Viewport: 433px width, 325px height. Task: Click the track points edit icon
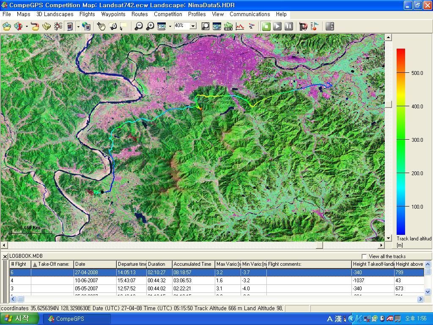(252, 27)
